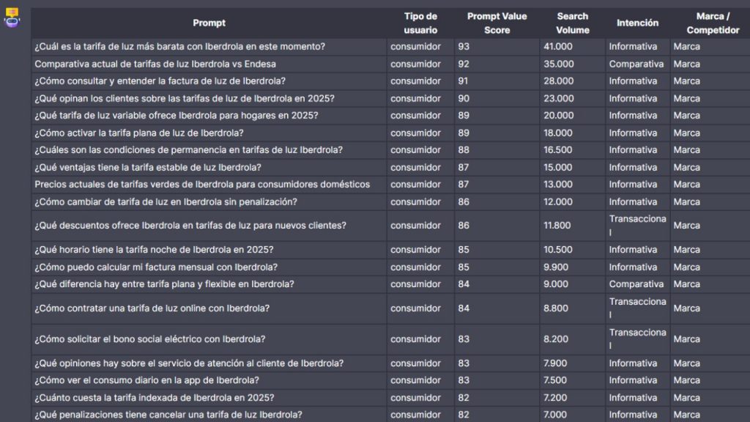Click the chatbot avatar icon
The image size is (750, 422).
pos(12,18)
